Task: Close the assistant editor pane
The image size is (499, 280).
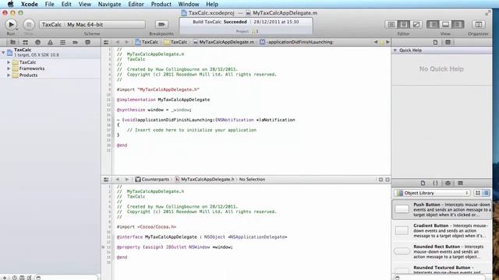Action: [x=388, y=180]
